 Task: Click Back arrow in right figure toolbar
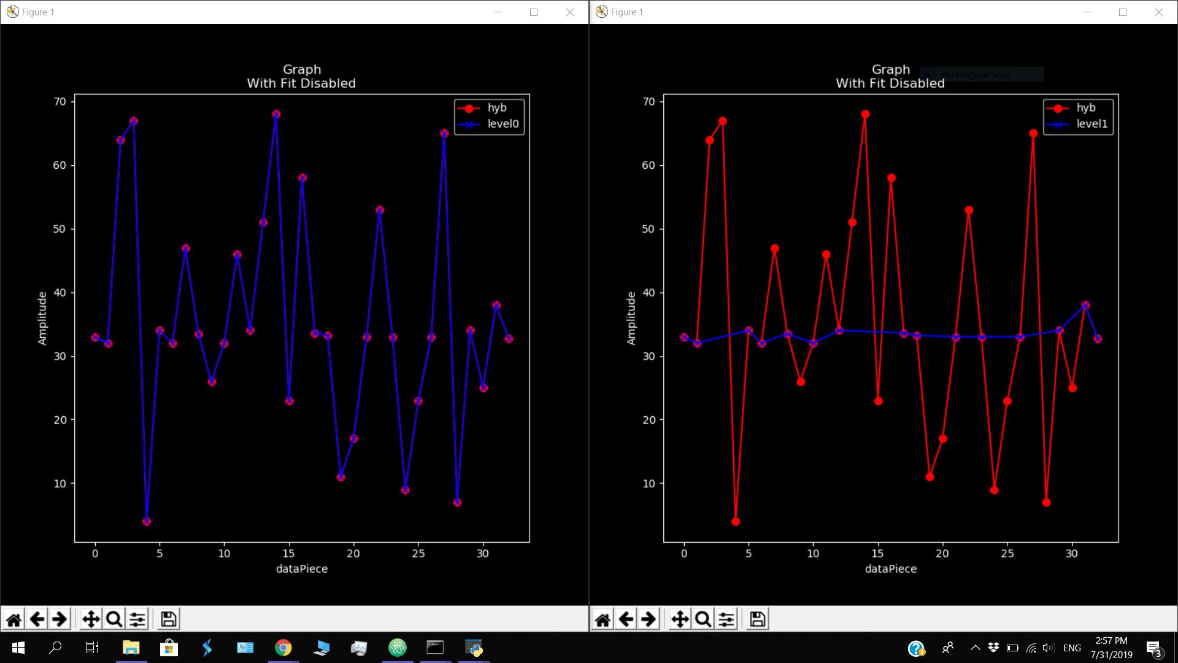click(x=626, y=619)
